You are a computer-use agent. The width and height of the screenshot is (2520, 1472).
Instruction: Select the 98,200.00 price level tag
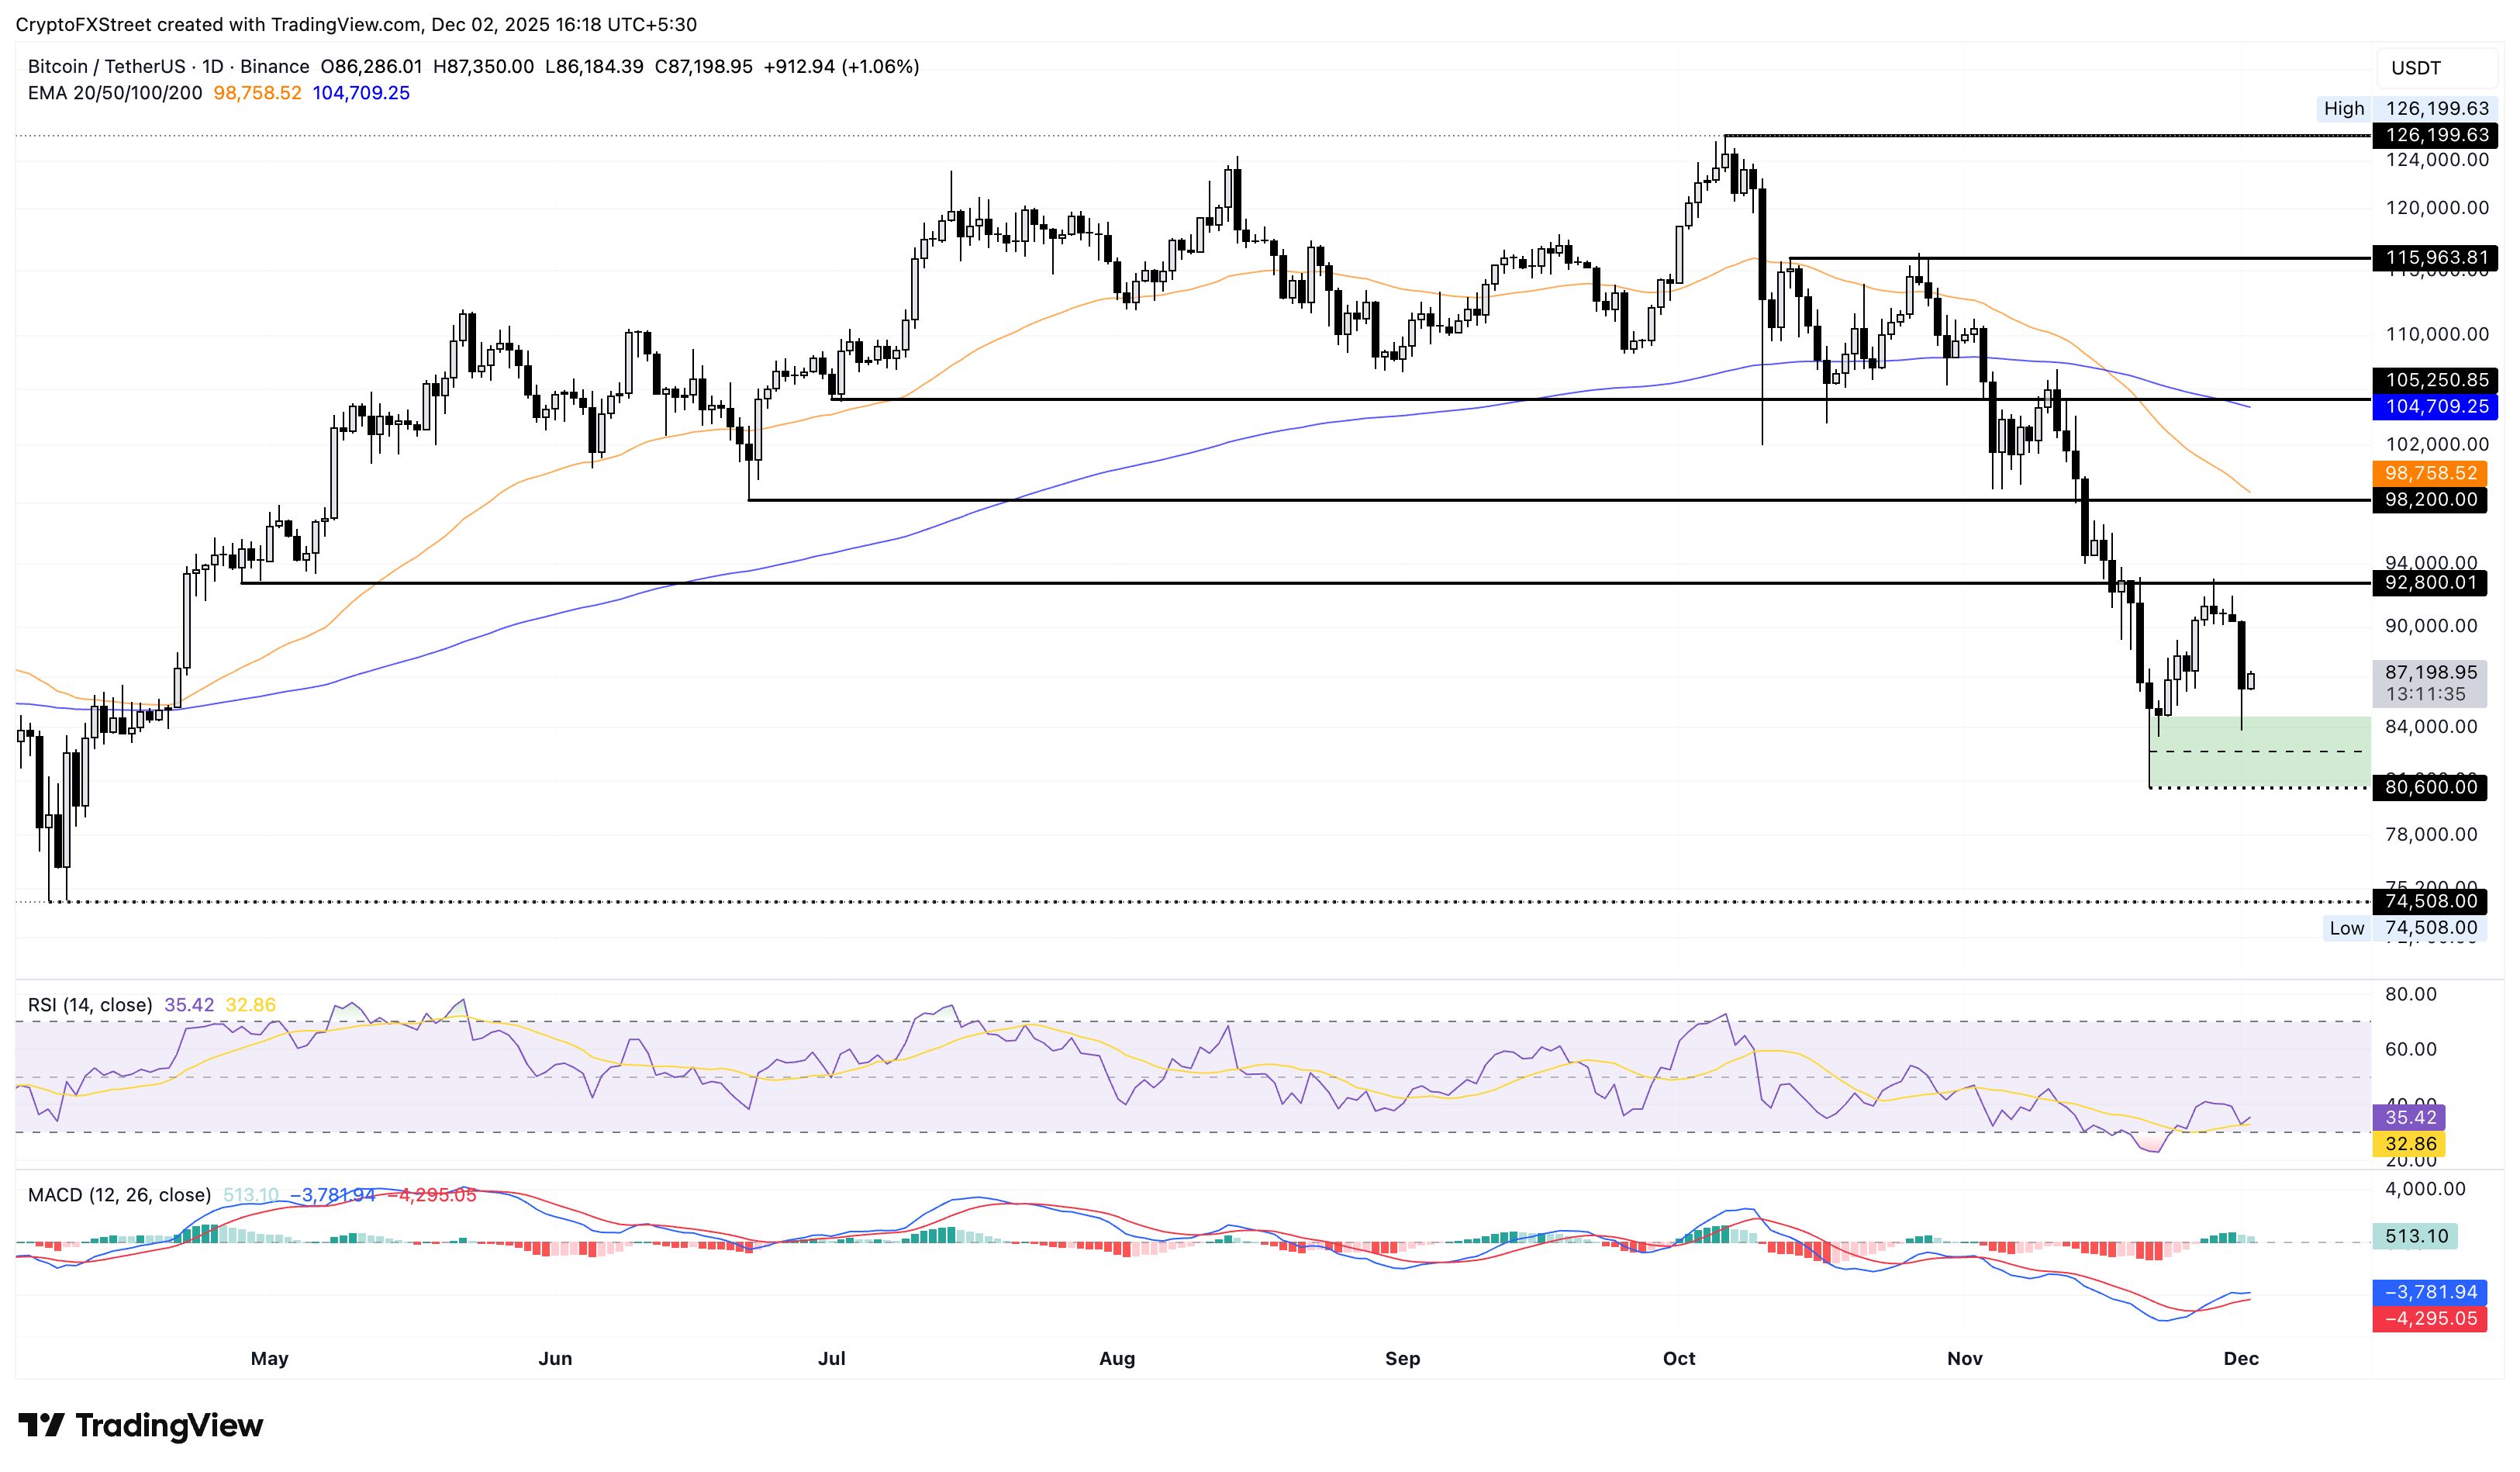point(2430,501)
